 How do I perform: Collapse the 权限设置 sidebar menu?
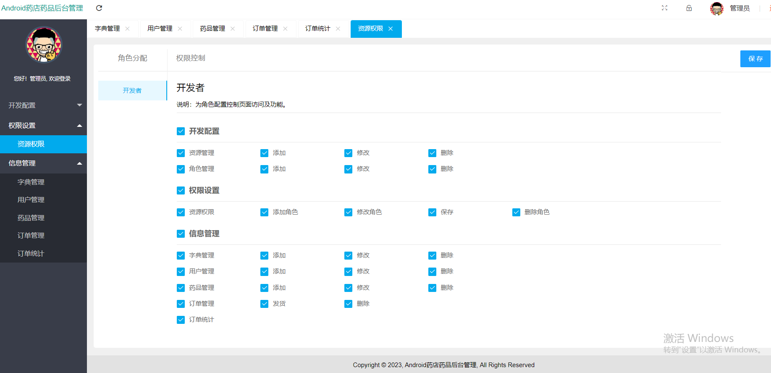[43, 126]
